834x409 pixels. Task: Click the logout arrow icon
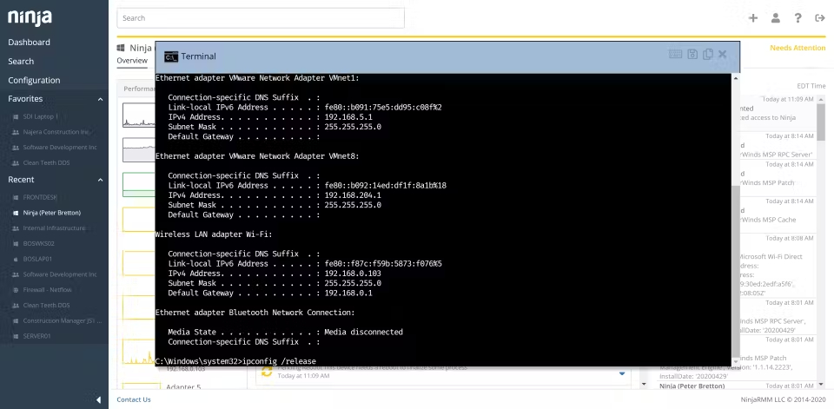[x=819, y=18]
